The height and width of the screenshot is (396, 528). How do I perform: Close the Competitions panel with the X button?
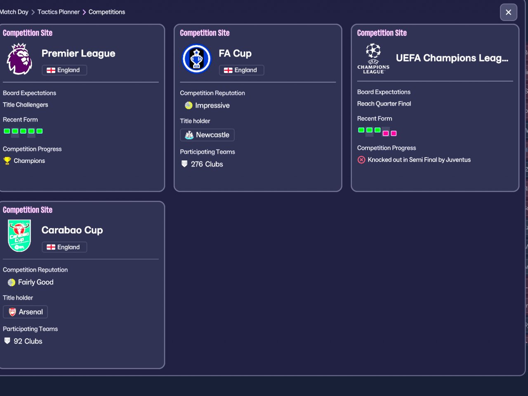click(509, 12)
